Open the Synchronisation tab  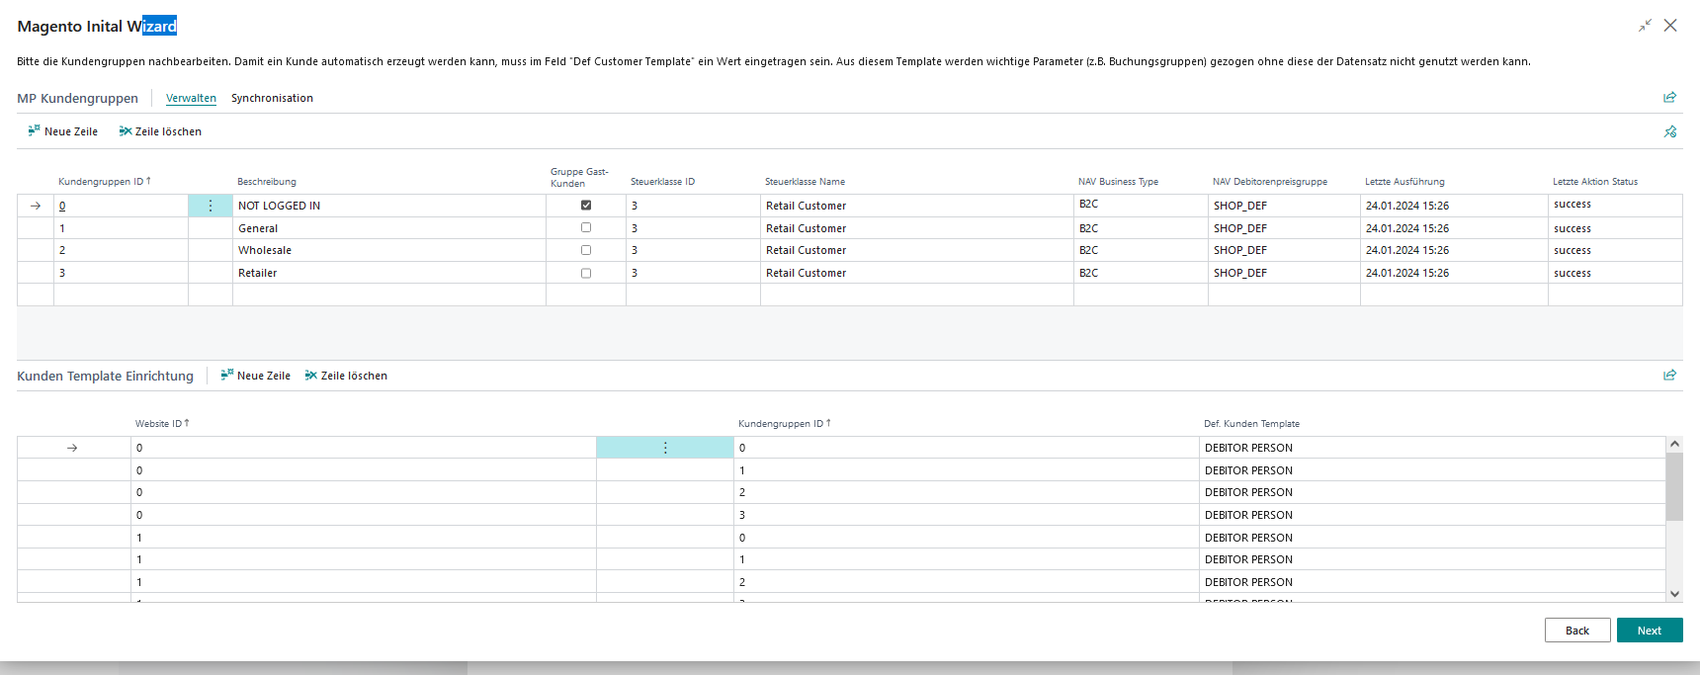point(272,98)
